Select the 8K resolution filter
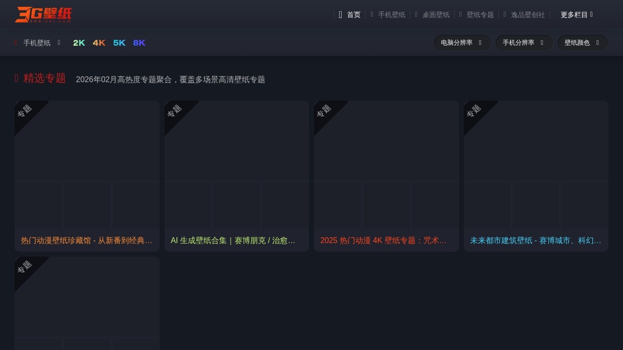This screenshot has width=623, height=350. coord(139,43)
